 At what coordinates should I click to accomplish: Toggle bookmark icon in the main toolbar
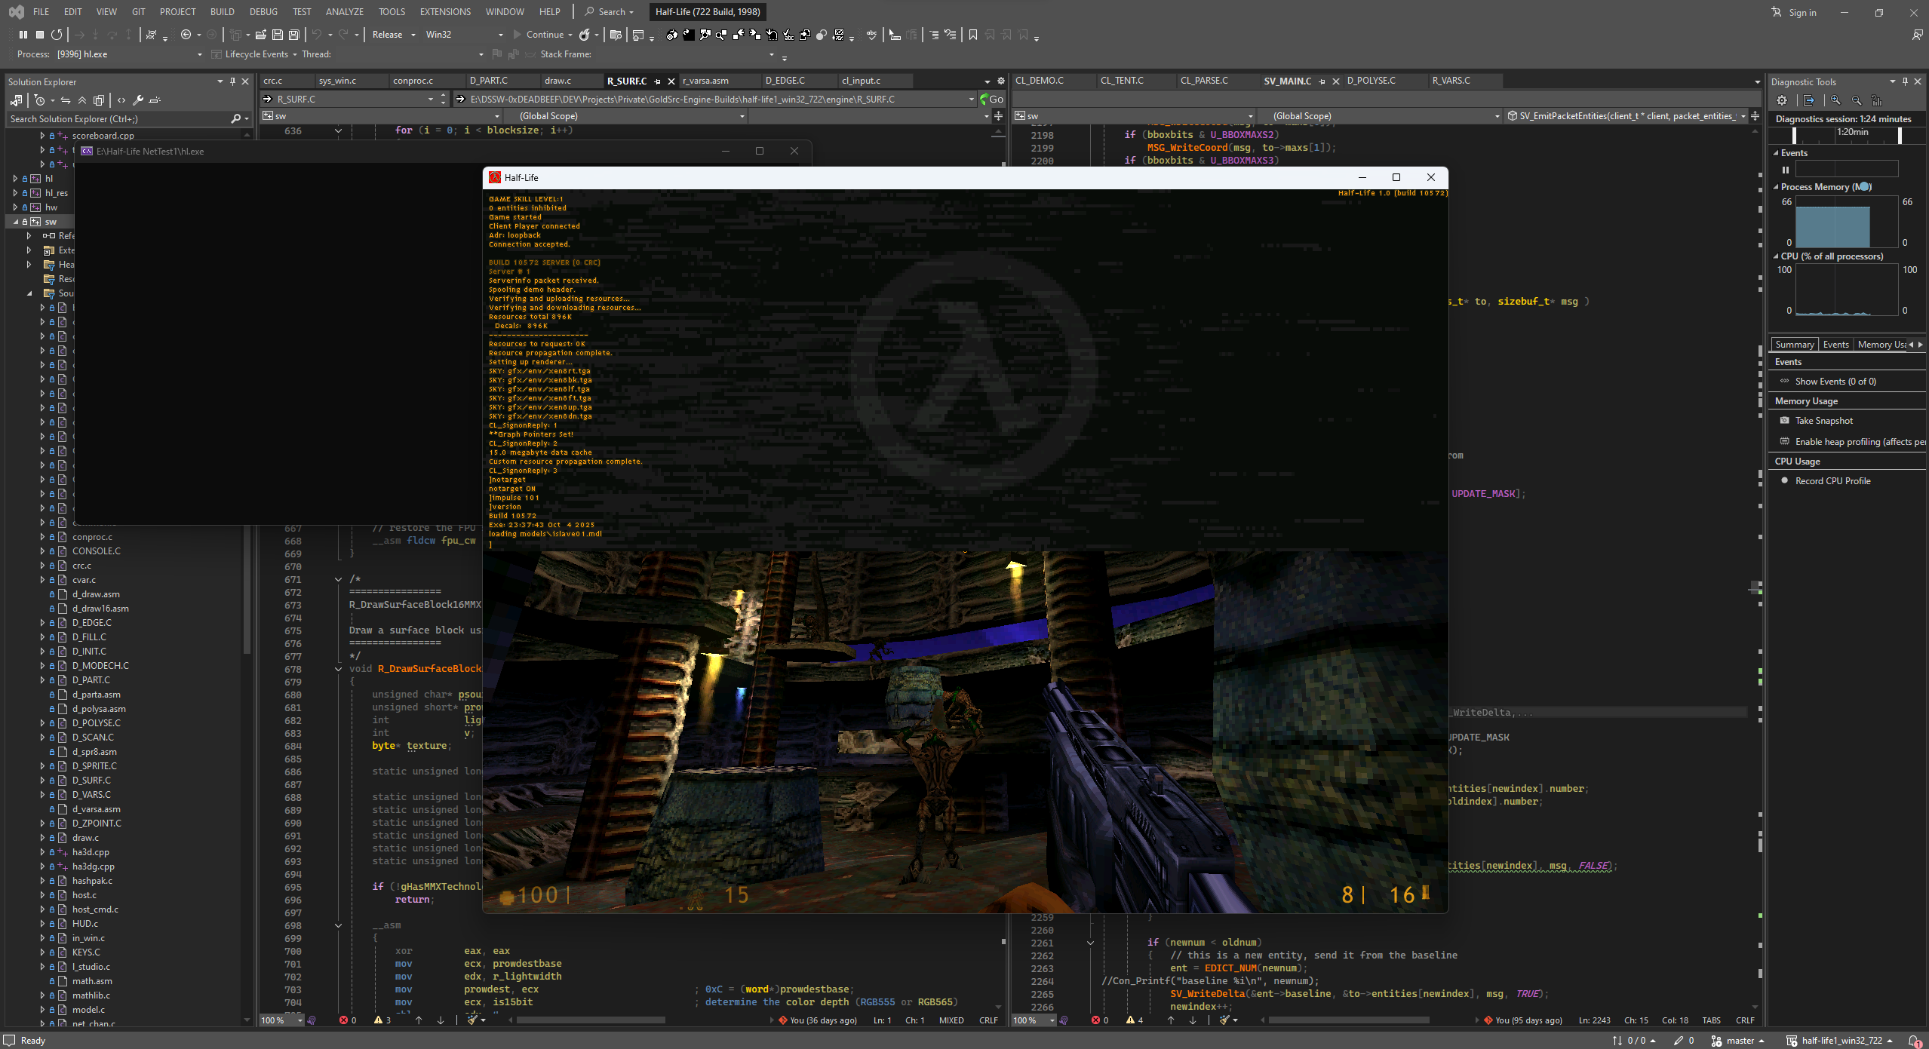pos(973,35)
